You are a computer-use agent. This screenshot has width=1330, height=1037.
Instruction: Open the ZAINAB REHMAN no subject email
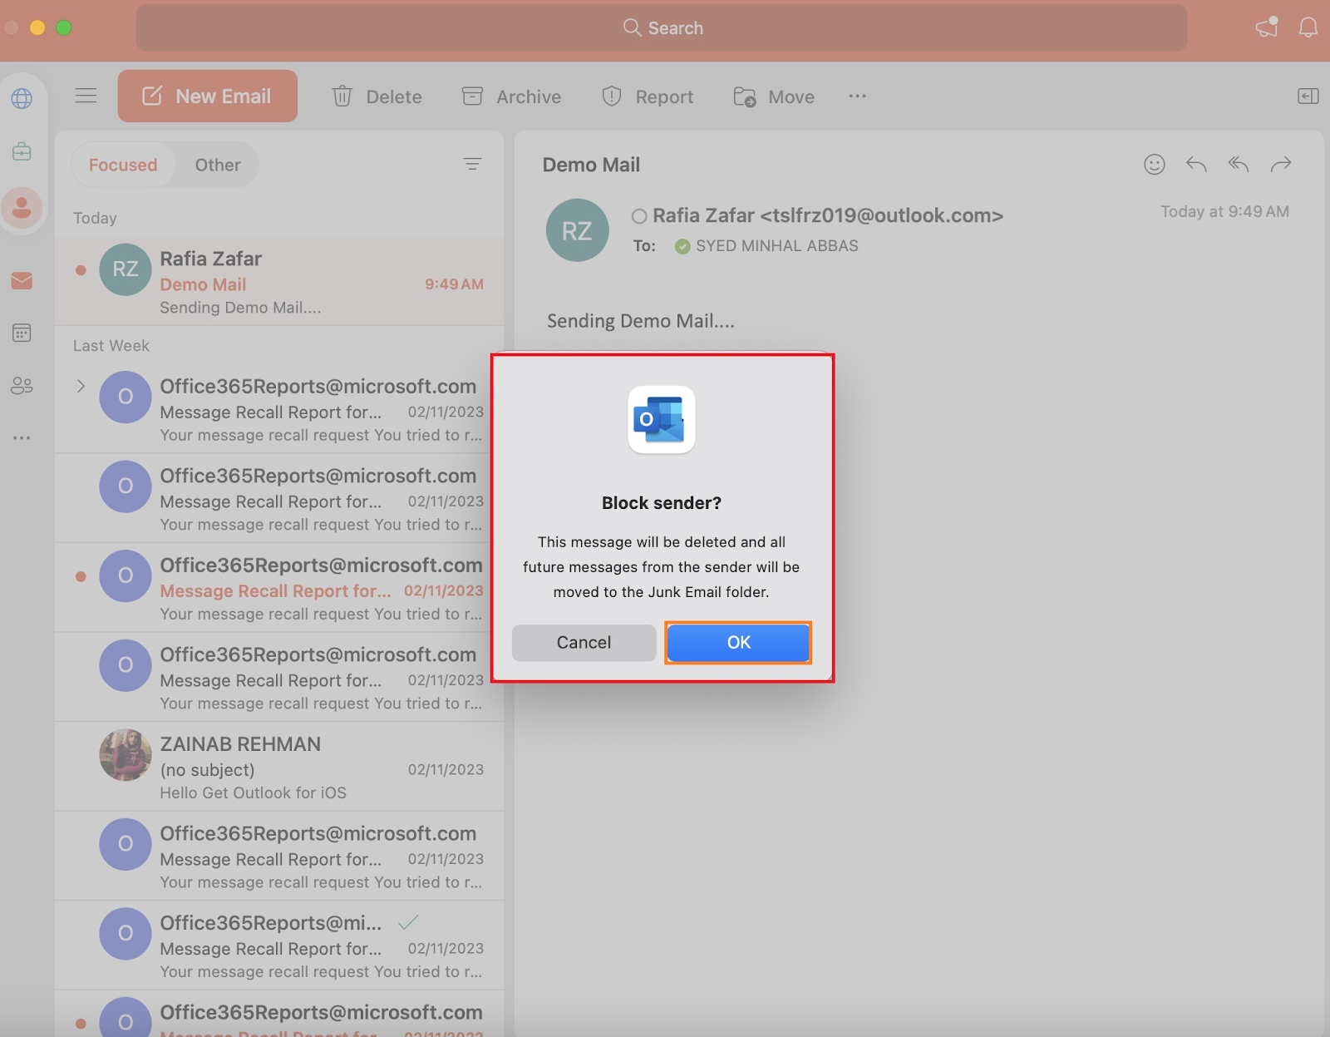tap(279, 767)
